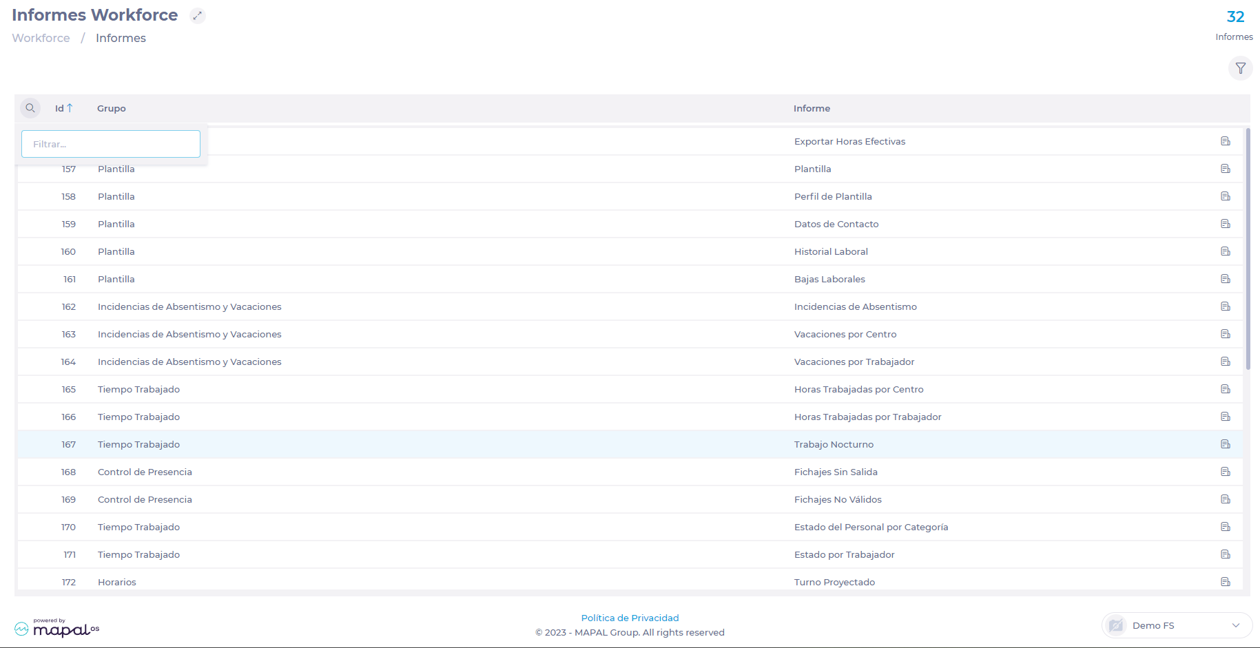Open report icon for Perfil de Plantilla
This screenshot has width=1260, height=648.
pyautogui.click(x=1225, y=196)
